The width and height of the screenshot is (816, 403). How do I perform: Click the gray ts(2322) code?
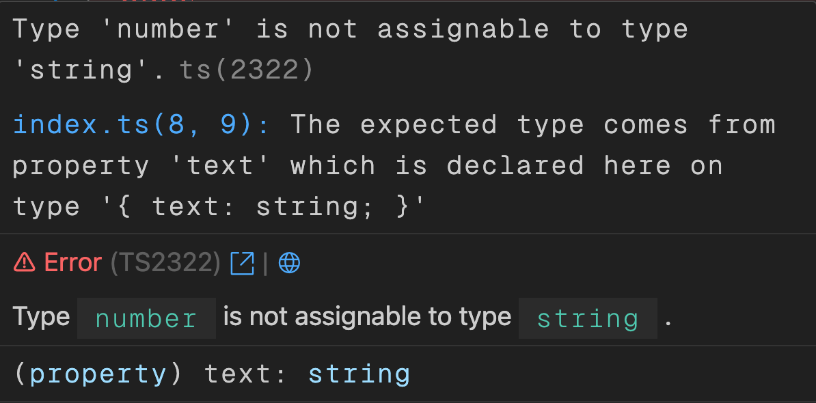coord(246,70)
